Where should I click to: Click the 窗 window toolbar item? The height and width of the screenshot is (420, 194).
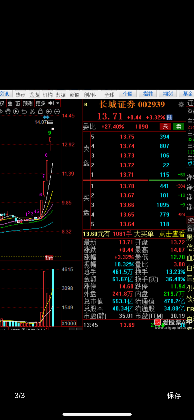[18, 103]
